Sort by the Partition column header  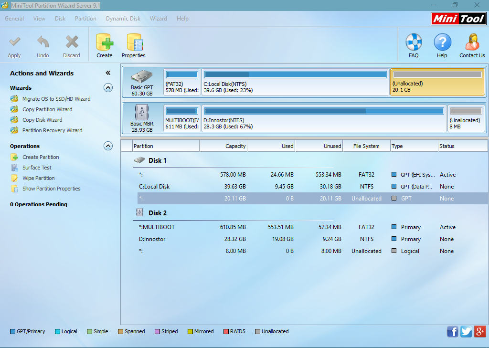coord(166,146)
